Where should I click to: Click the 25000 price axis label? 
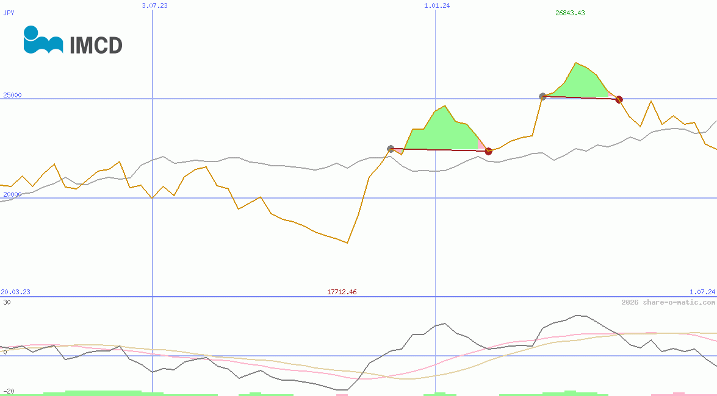pyautogui.click(x=12, y=95)
